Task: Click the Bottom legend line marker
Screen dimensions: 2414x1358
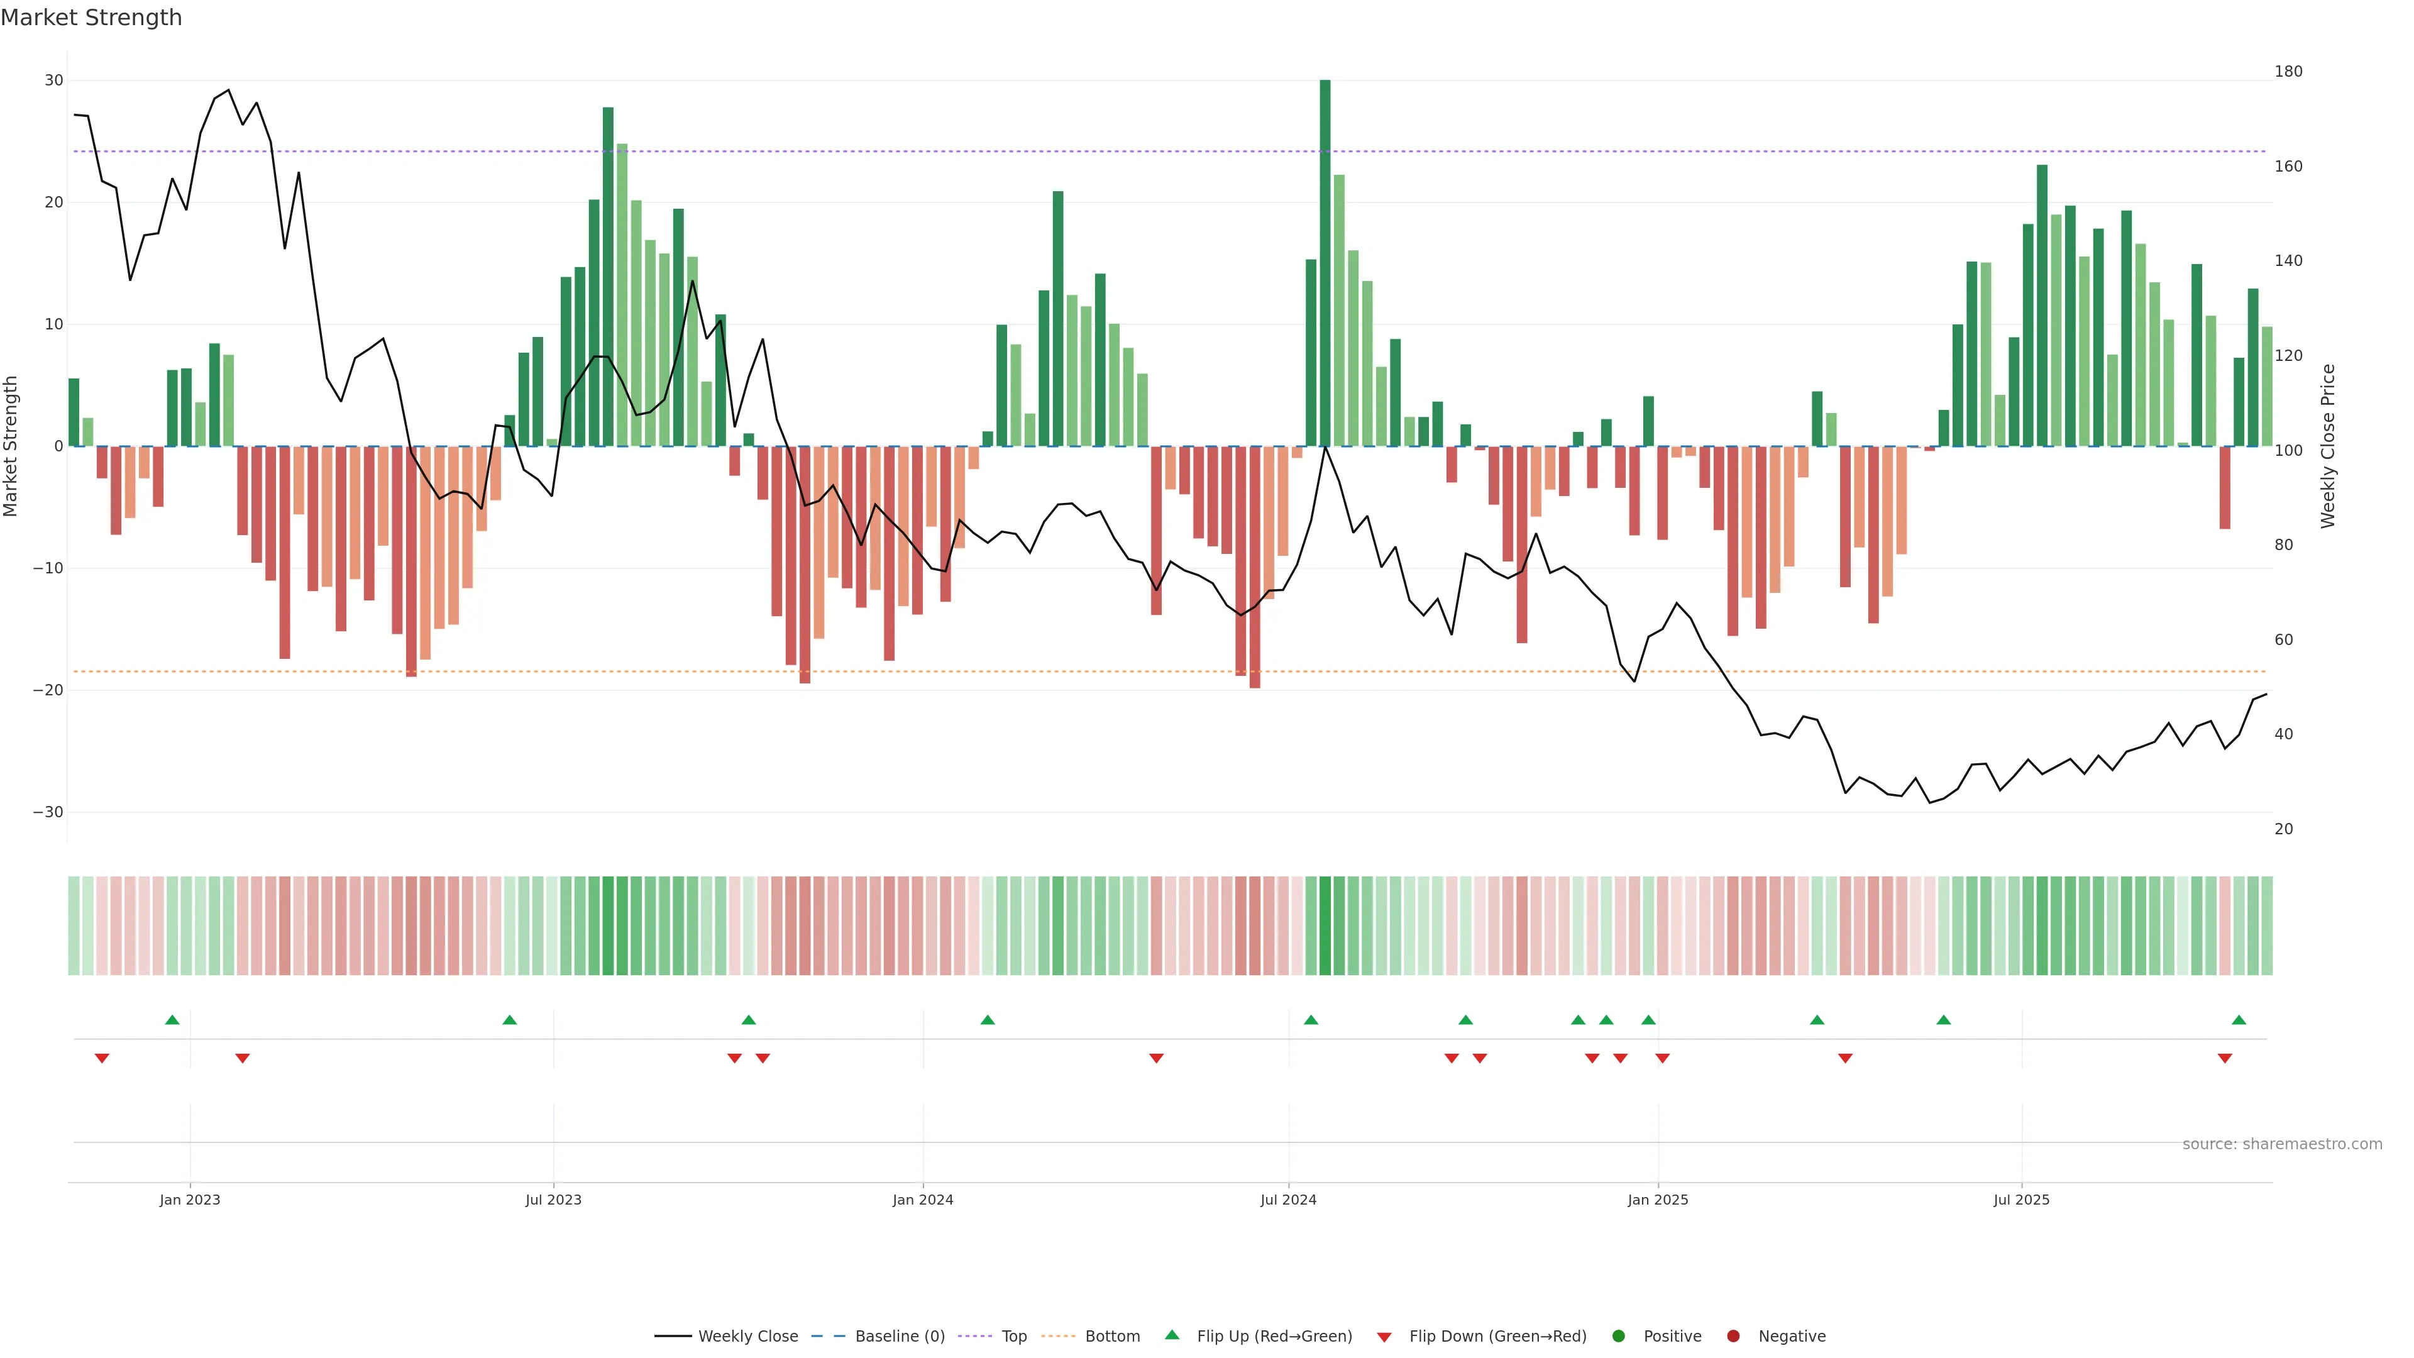Action: coord(1058,1335)
